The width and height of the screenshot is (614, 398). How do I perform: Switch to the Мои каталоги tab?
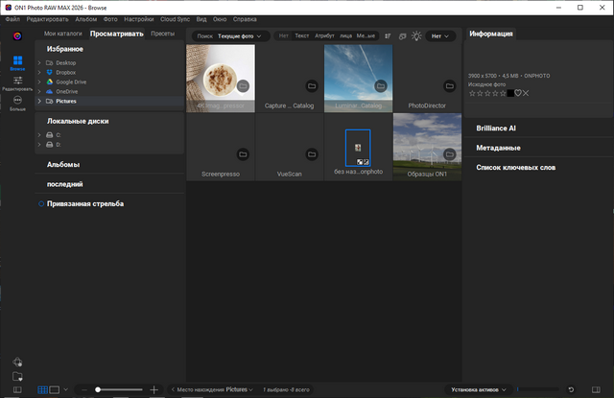tap(63, 34)
